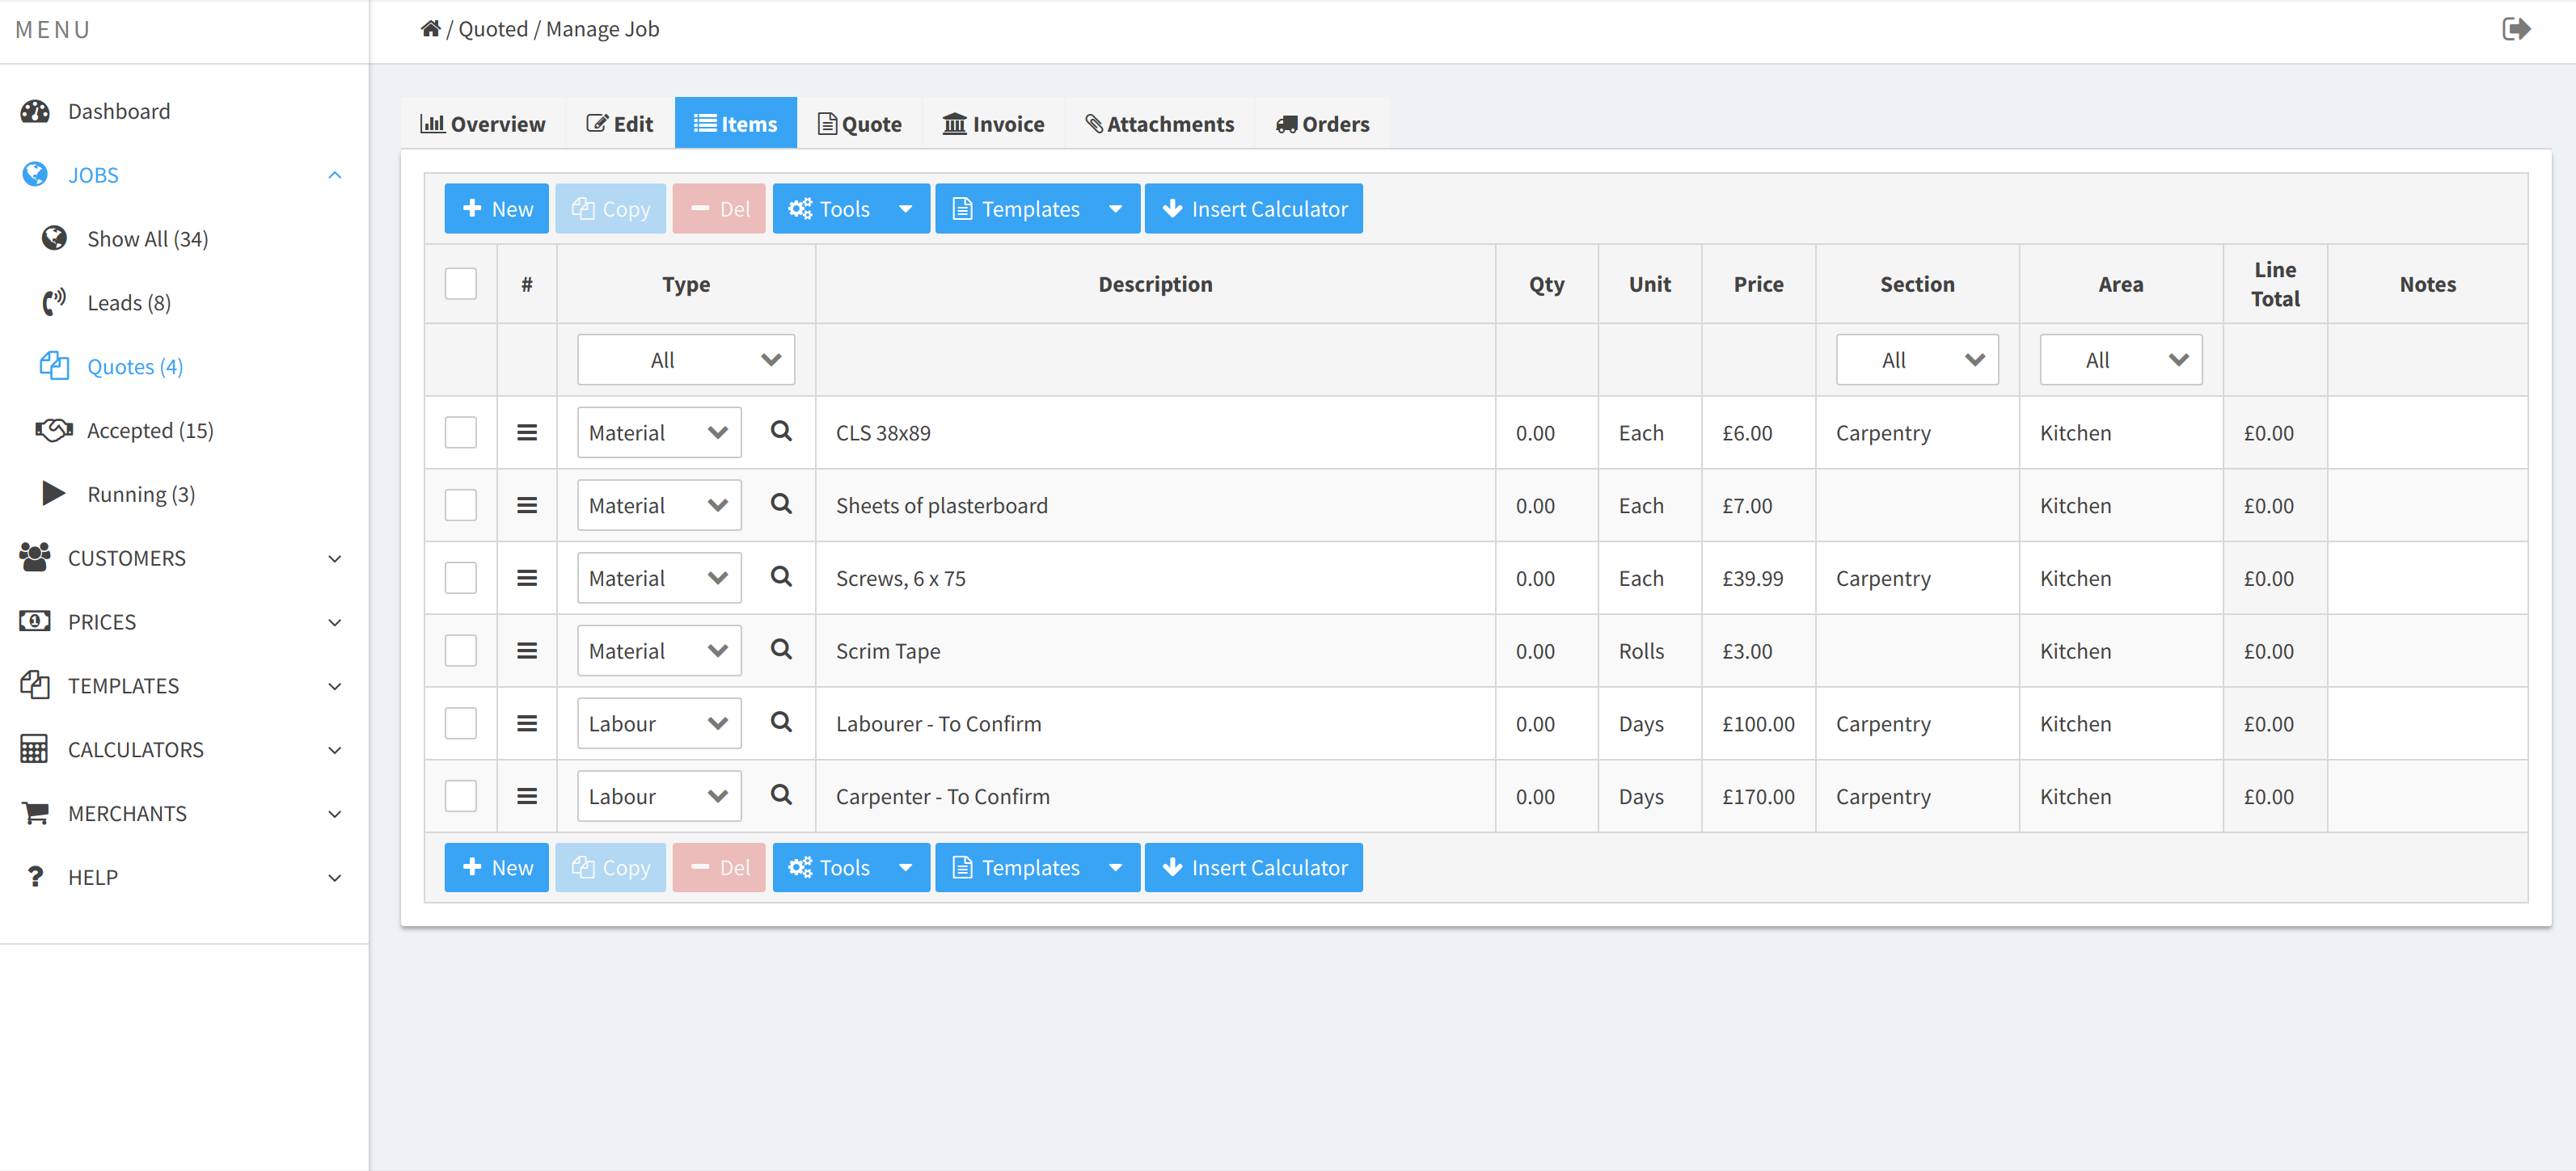Viewport: 2576px width, 1171px height.
Task: Switch to the Orders tab
Action: 1323,123
